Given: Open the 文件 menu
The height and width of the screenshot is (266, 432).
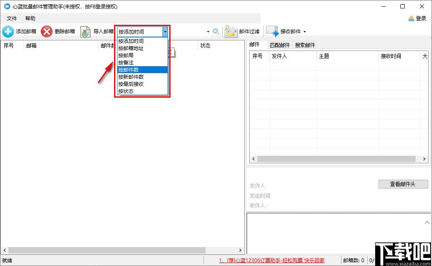Looking at the screenshot, I should tap(12, 19).
